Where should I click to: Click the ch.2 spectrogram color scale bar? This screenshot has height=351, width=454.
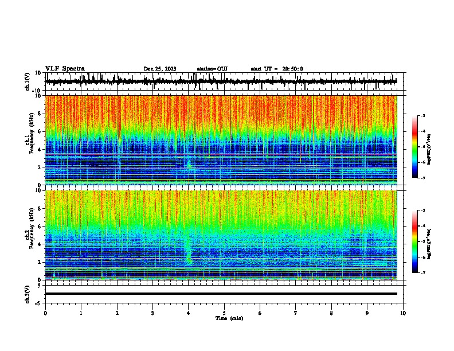[415, 241]
